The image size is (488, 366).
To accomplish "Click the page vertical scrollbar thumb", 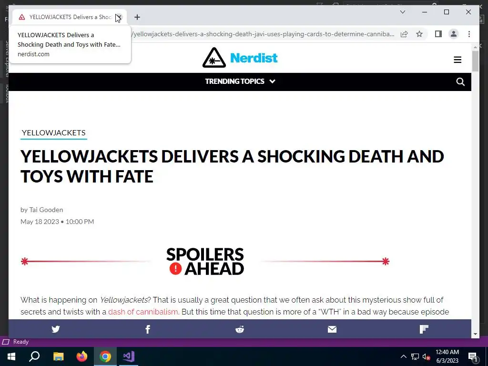I will (475, 61).
